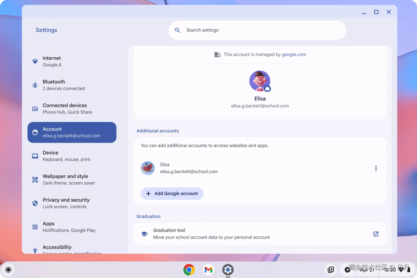Click Elisa's profile avatar picture
Viewport: 417px width, 278px height.
tap(260, 81)
